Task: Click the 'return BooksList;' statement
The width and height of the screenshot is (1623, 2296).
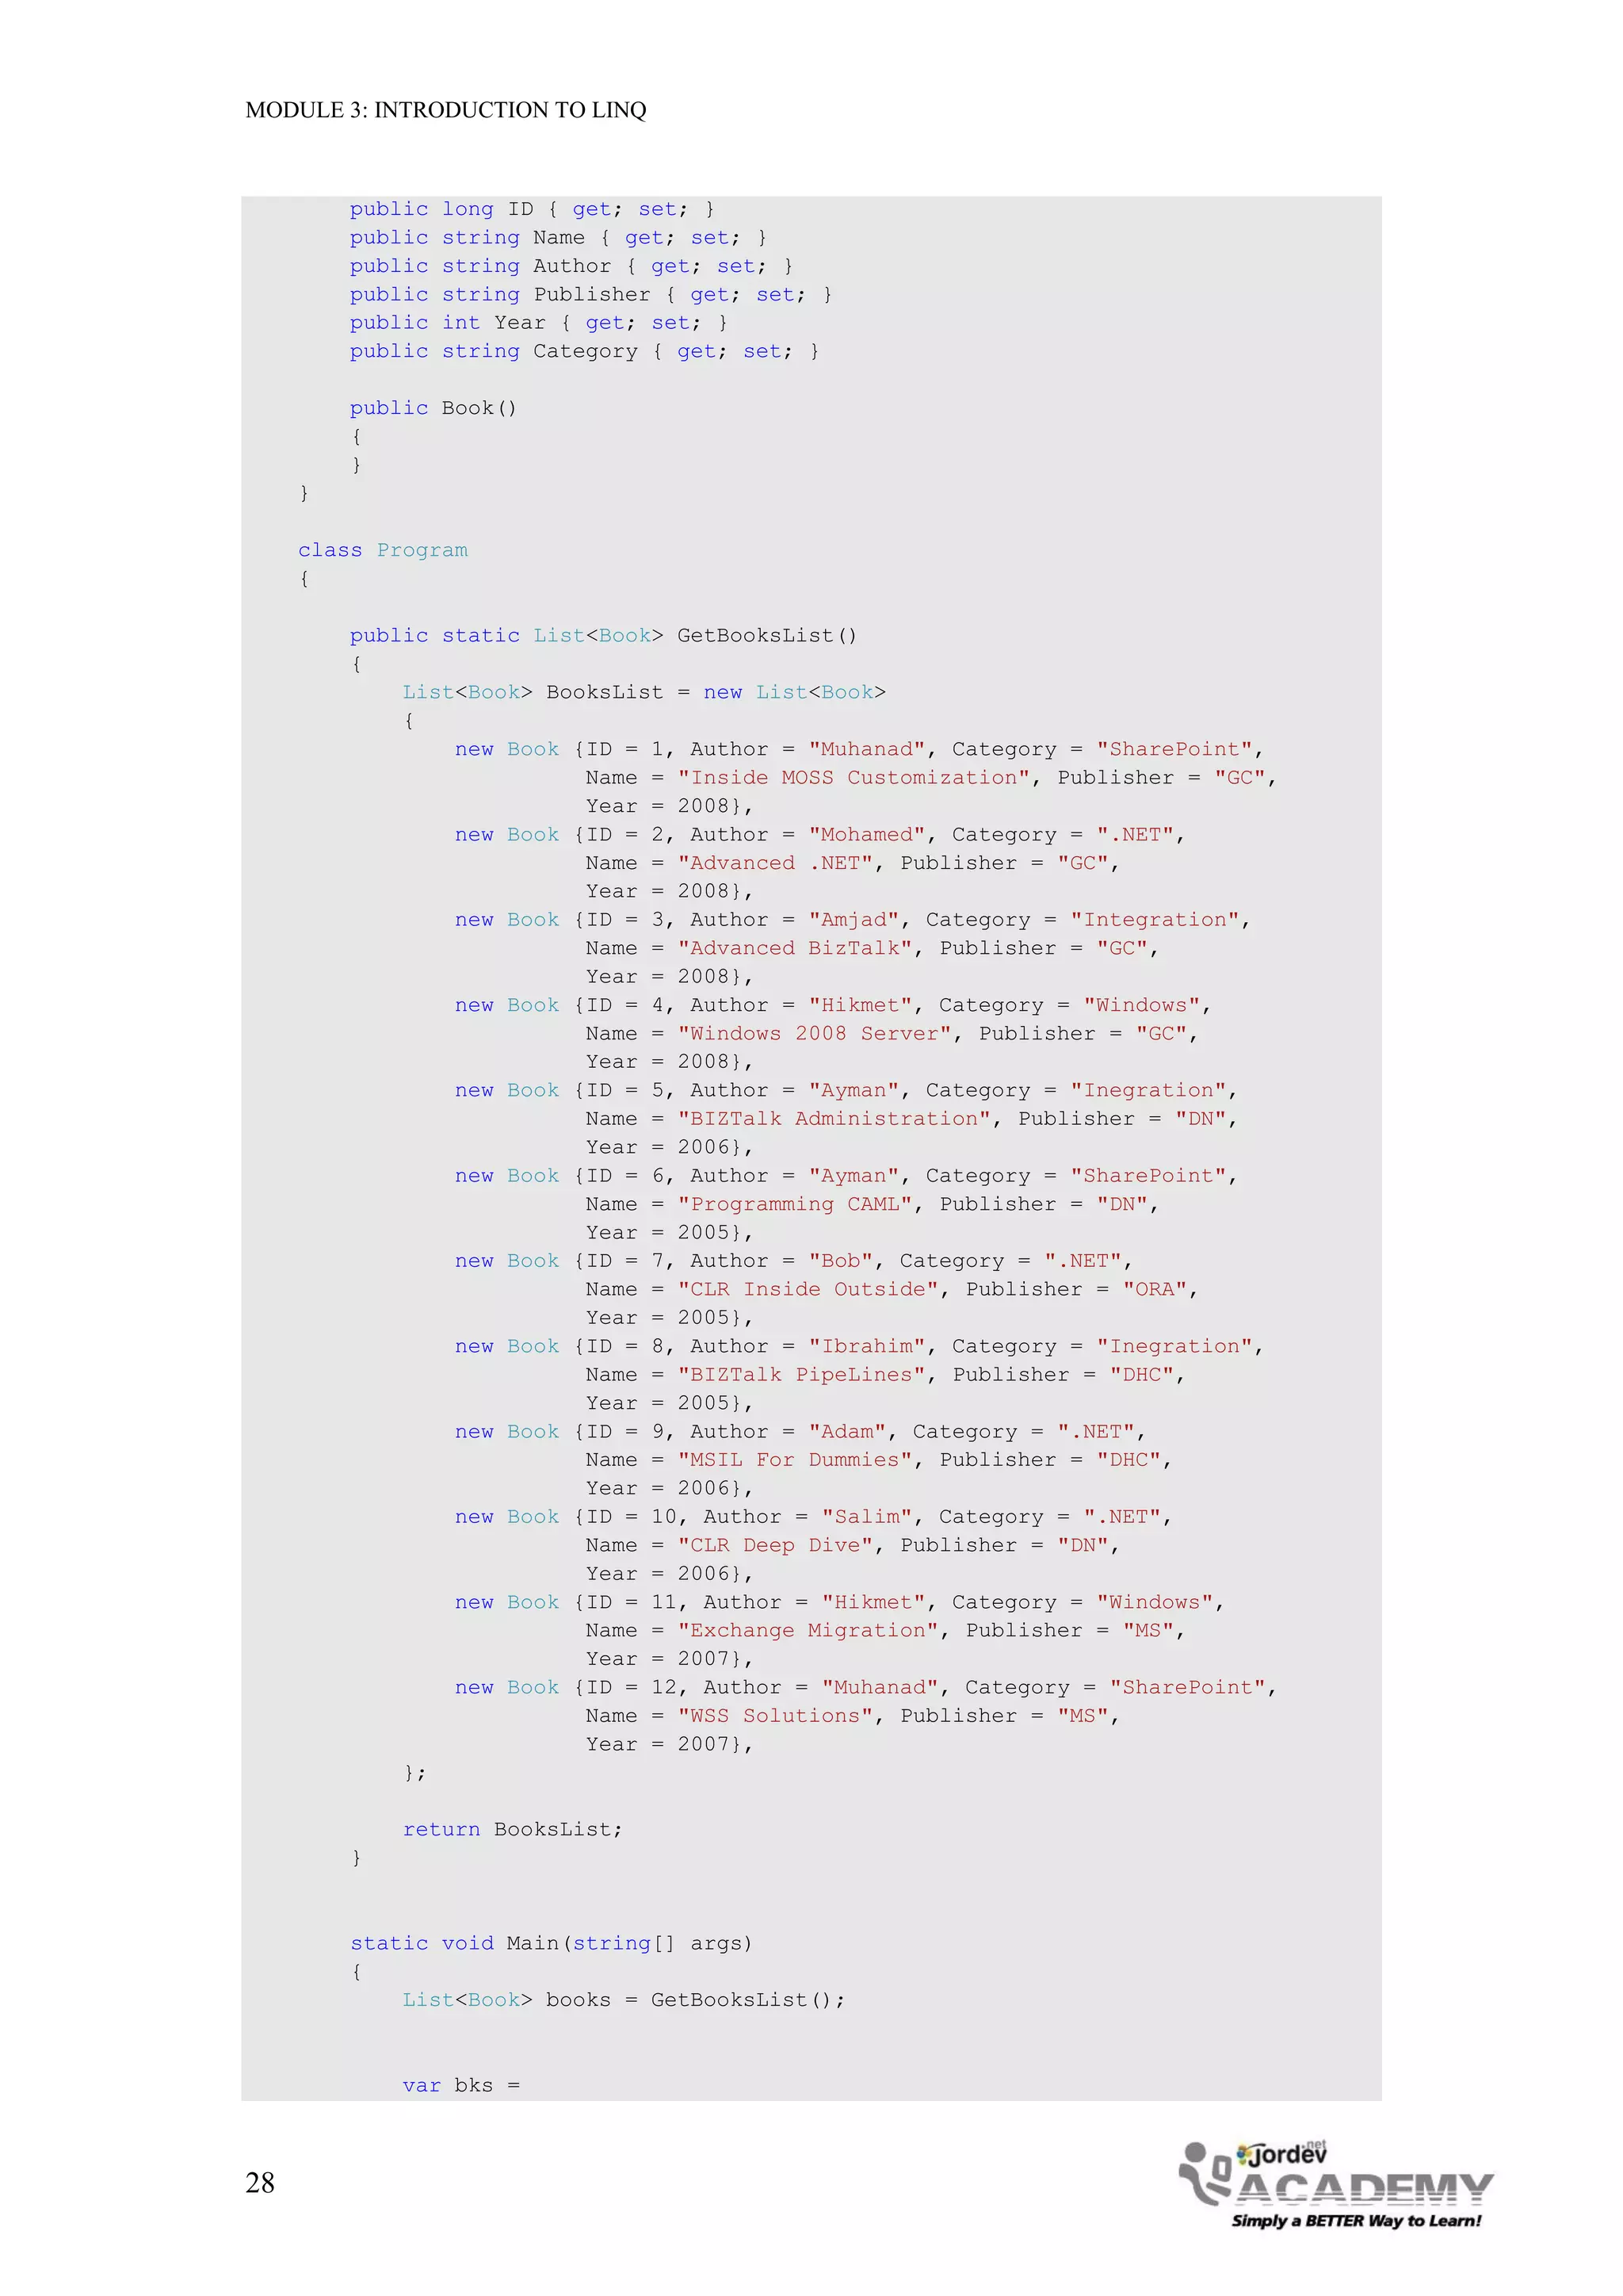Action: click(x=512, y=1829)
